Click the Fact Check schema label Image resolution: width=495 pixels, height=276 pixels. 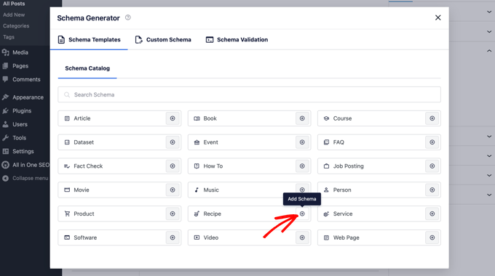tap(88, 166)
